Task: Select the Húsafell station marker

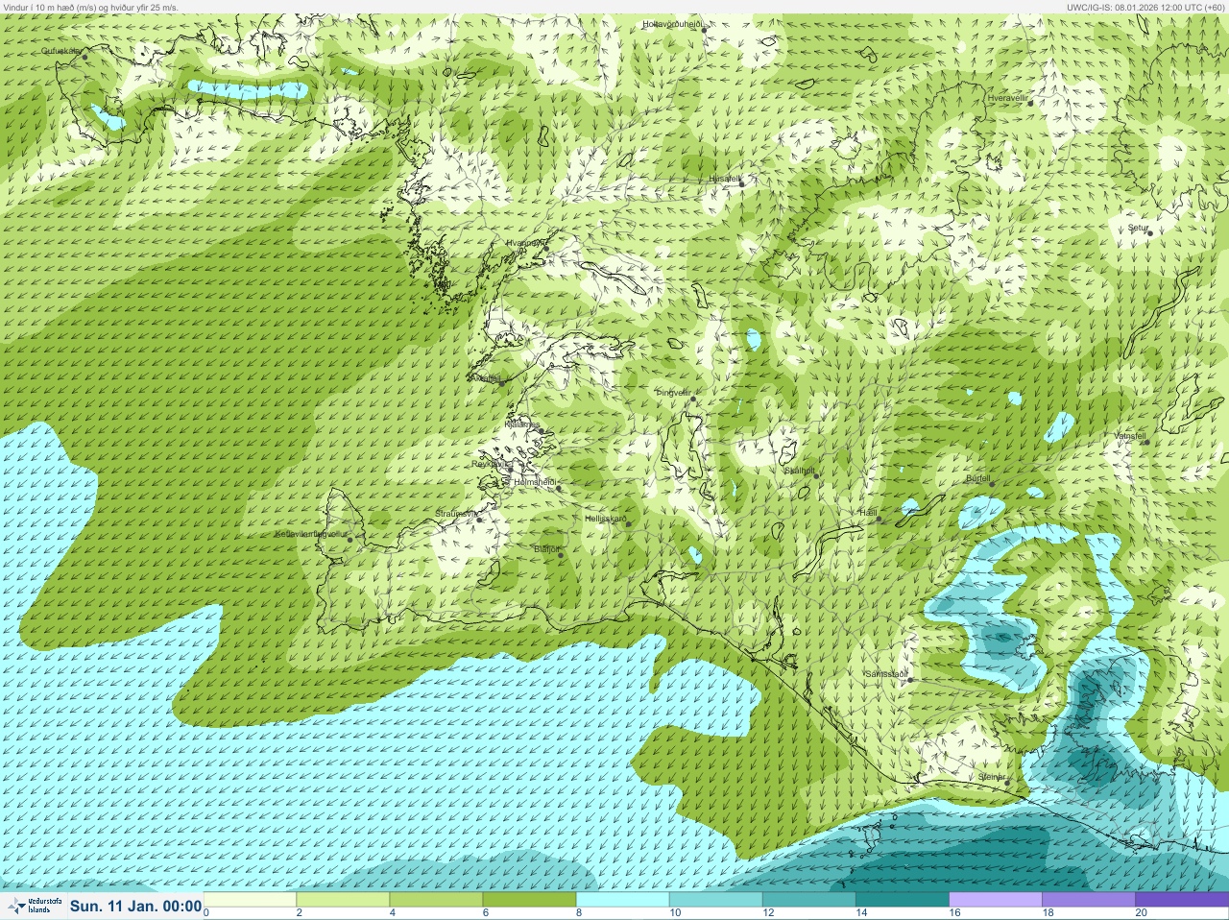Action: 741,184
